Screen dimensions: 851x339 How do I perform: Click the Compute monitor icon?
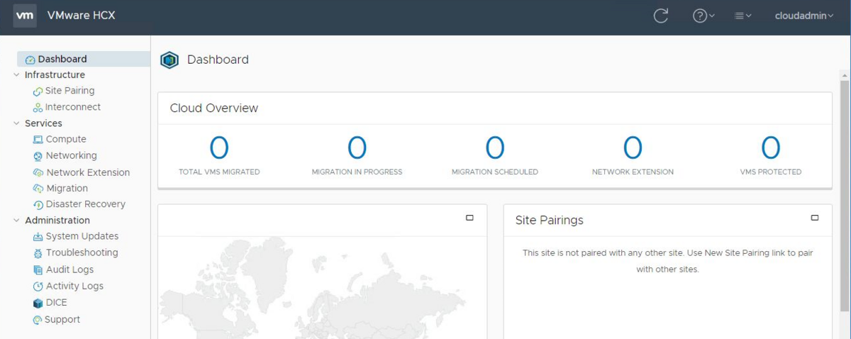pyautogui.click(x=38, y=140)
